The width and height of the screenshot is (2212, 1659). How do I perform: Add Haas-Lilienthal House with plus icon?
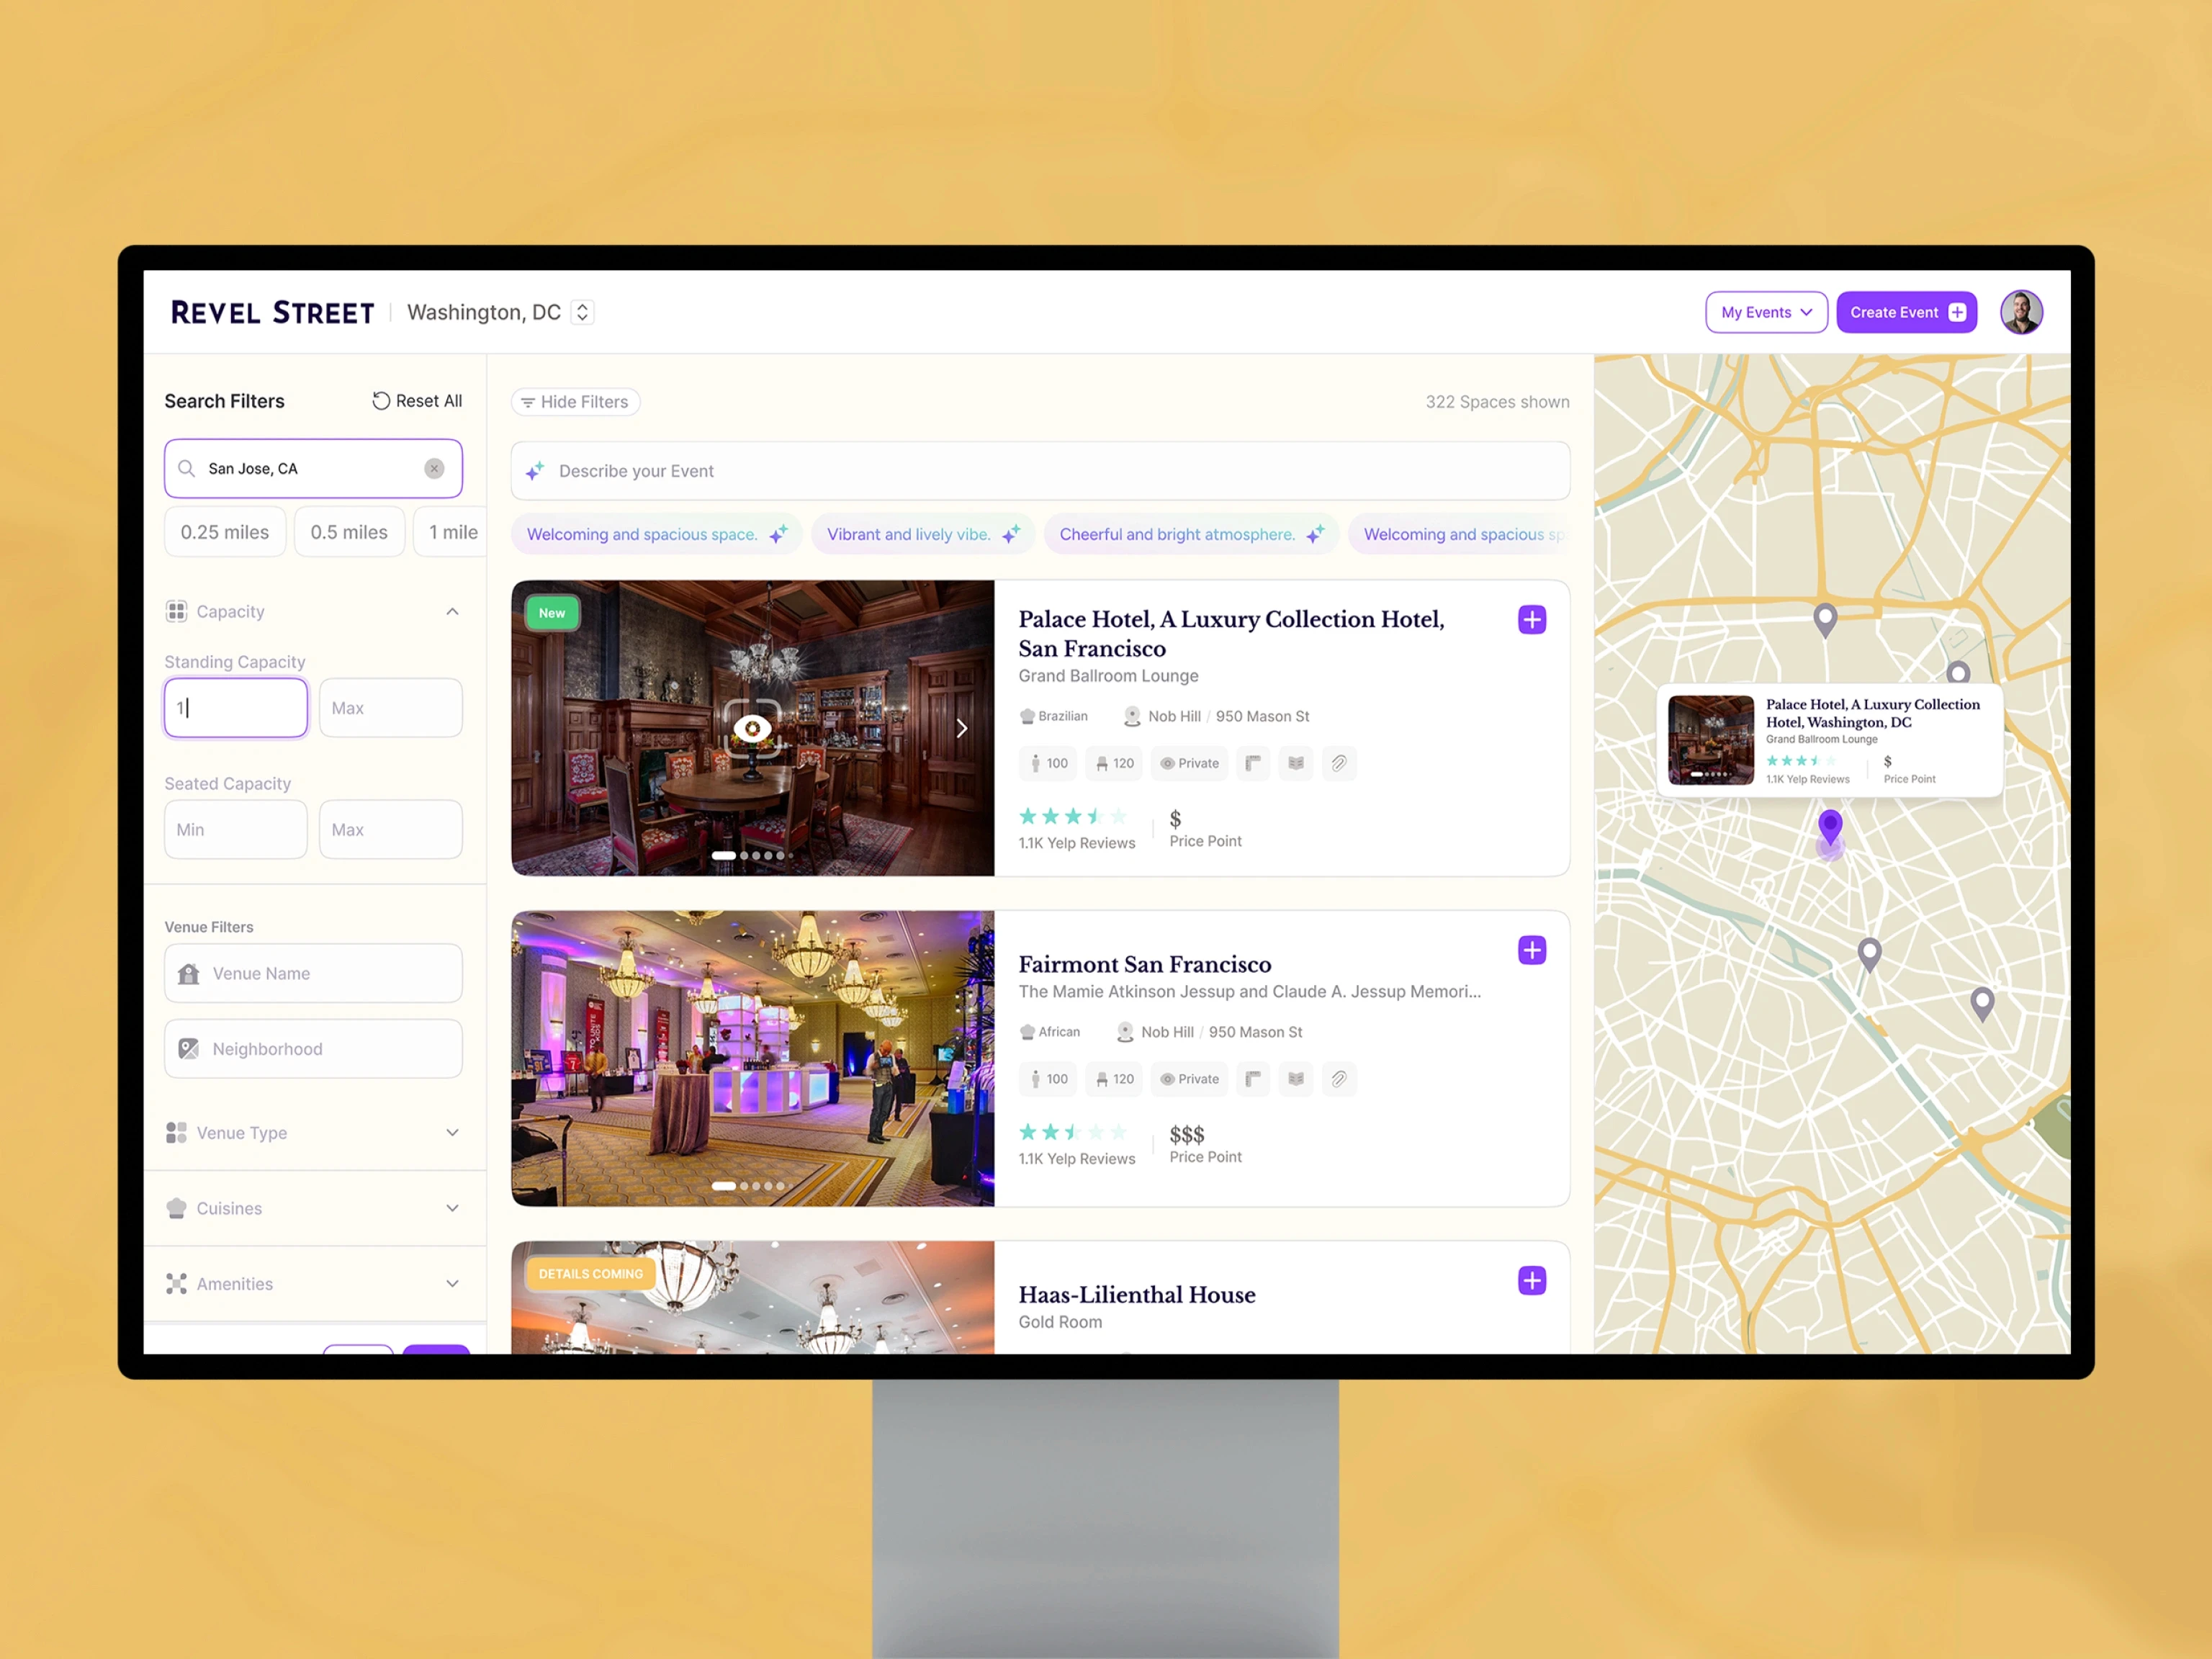(1531, 1280)
